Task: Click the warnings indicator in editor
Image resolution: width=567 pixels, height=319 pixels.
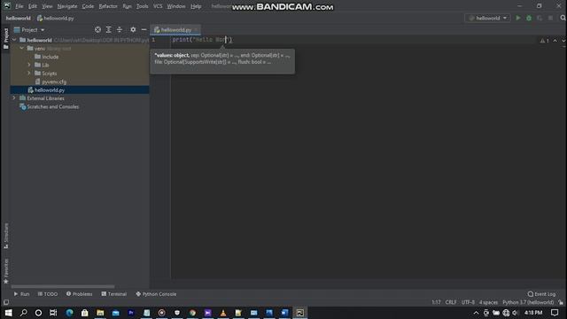Action: point(545,41)
